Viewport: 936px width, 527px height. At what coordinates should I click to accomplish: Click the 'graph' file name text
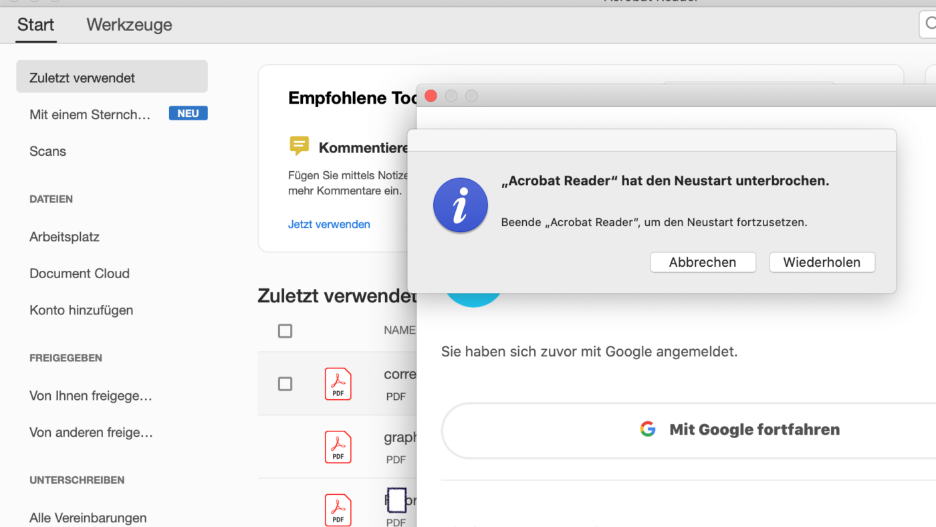click(400, 437)
